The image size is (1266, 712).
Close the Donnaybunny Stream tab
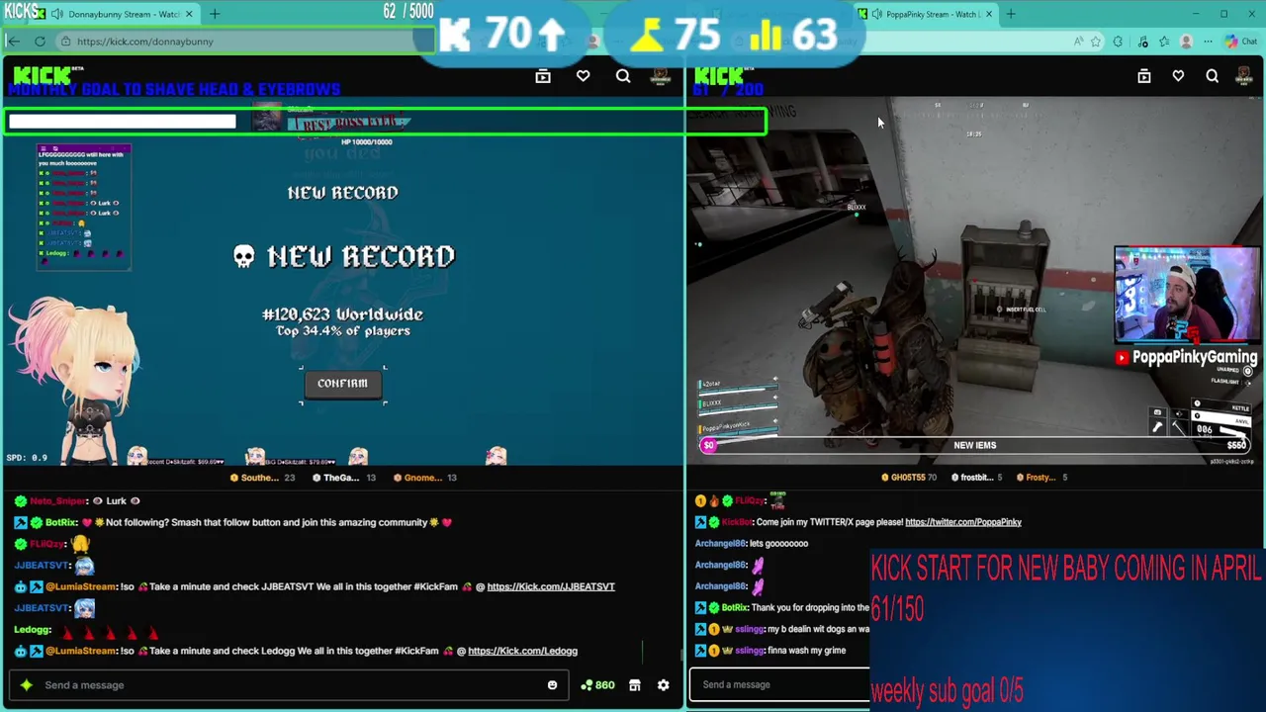(189, 14)
